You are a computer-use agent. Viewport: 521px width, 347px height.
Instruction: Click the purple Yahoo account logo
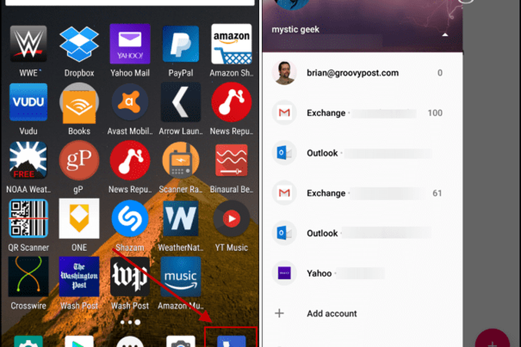pyautogui.click(x=284, y=273)
